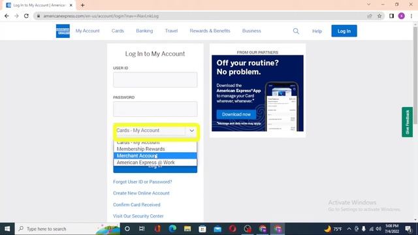Viewport: 418px width, 235px height.
Task: Open File Explorer from taskbar
Action: [x=187, y=229]
